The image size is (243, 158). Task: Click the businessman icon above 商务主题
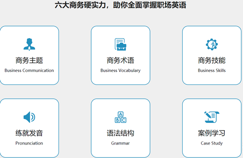pos(30,44)
